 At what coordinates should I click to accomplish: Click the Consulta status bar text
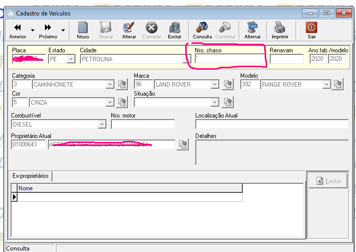(17, 249)
